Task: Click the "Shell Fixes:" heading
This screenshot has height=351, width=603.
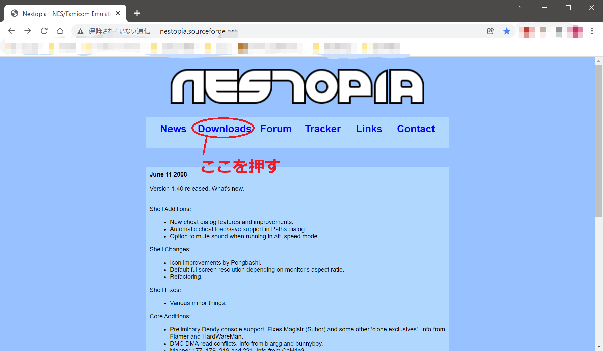Action: click(x=165, y=290)
